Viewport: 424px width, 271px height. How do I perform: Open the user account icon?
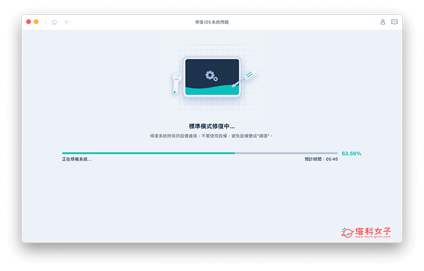click(x=383, y=22)
